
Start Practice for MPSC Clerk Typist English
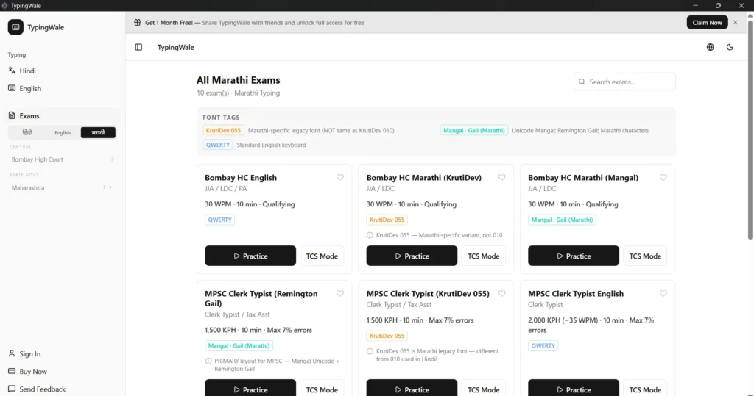573,388
